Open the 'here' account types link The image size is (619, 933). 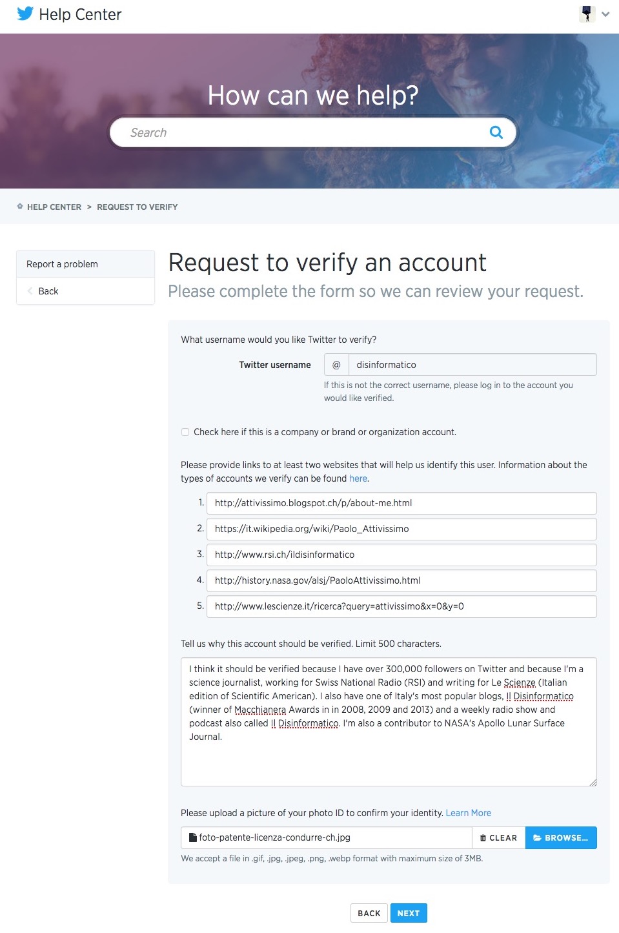[358, 478]
